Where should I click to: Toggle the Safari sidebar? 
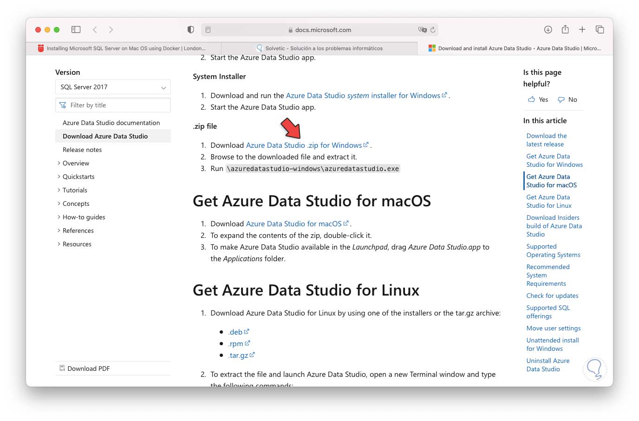75,29
